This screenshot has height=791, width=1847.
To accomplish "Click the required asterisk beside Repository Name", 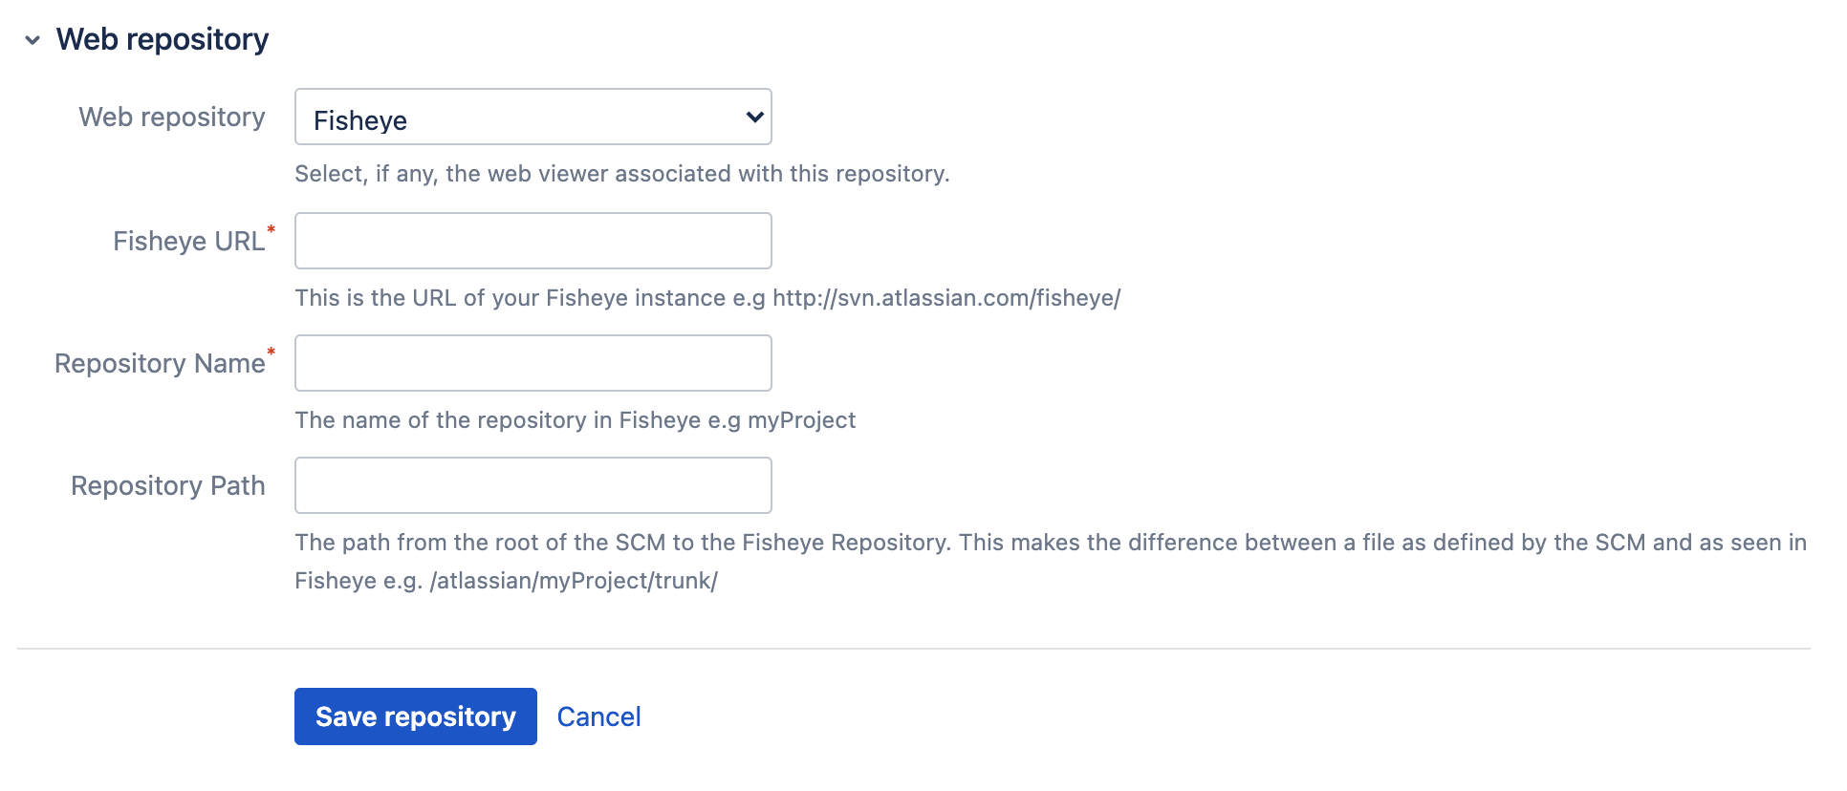I will click(x=272, y=353).
